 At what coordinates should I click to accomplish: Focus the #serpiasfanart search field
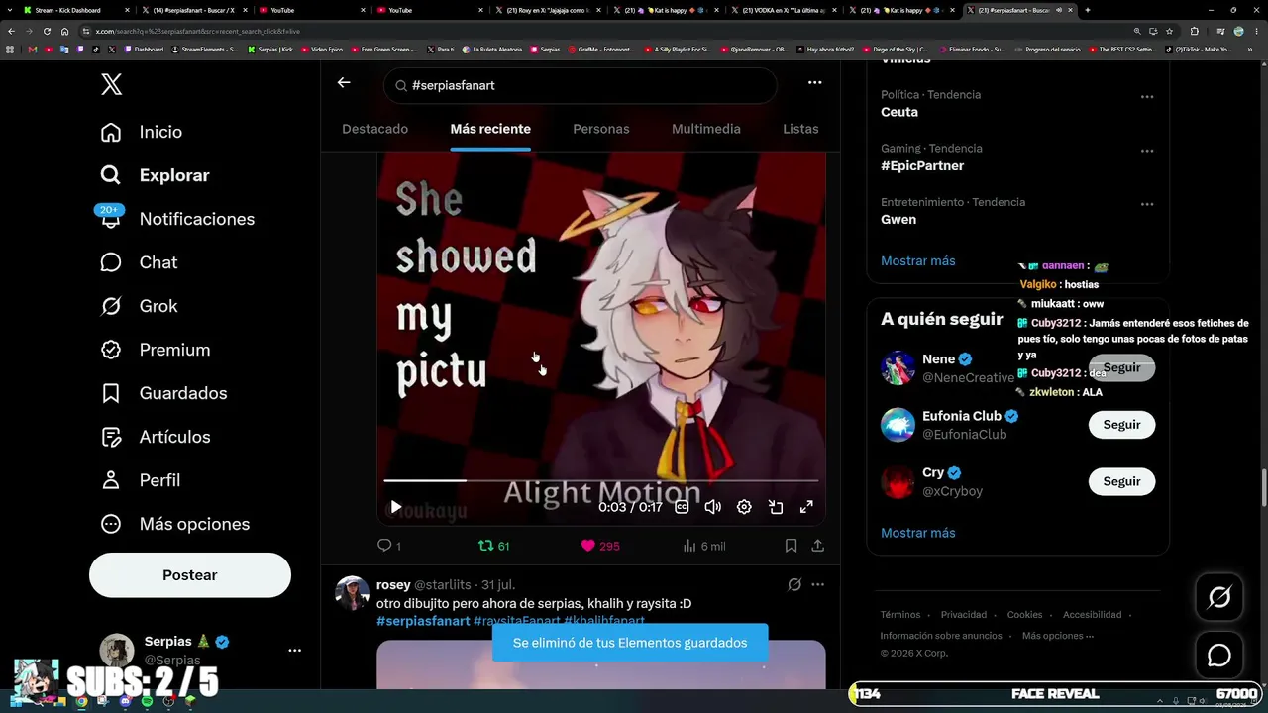pos(580,86)
